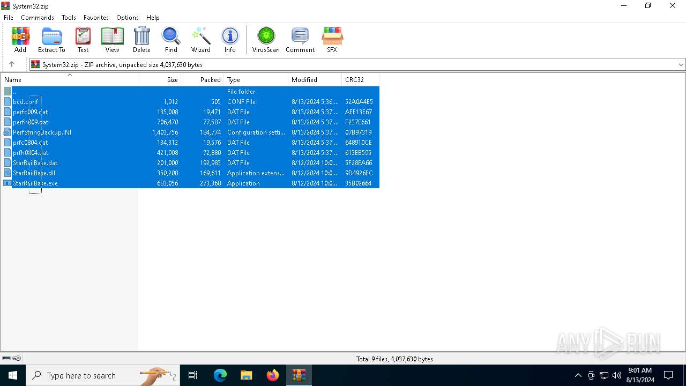
Task: Show archive Info
Action: [230, 40]
